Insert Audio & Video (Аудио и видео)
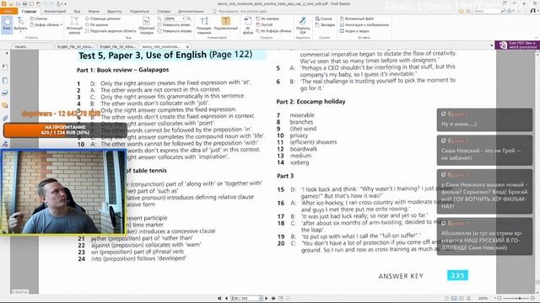 coord(354,31)
